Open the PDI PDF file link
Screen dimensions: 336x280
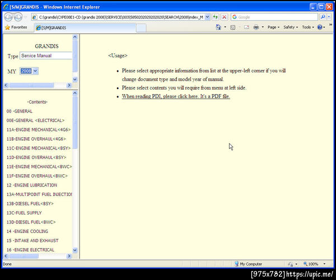click(x=176, y=96)
